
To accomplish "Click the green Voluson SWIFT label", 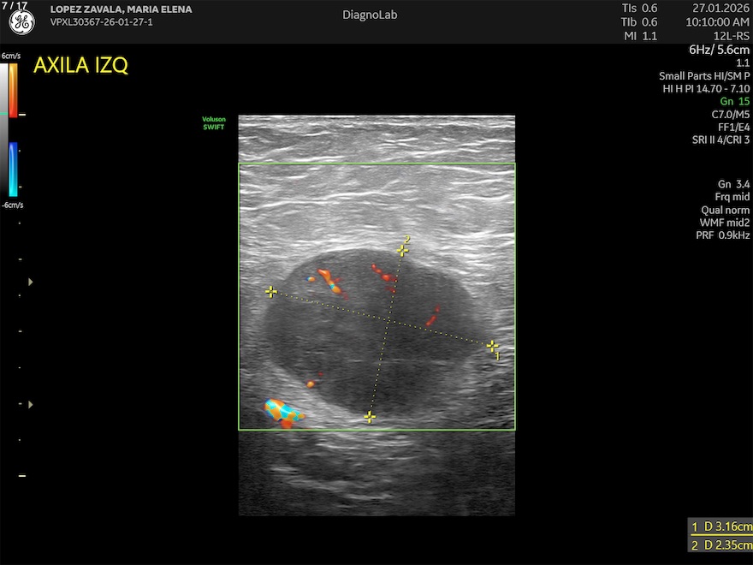I will pos(213,123).
